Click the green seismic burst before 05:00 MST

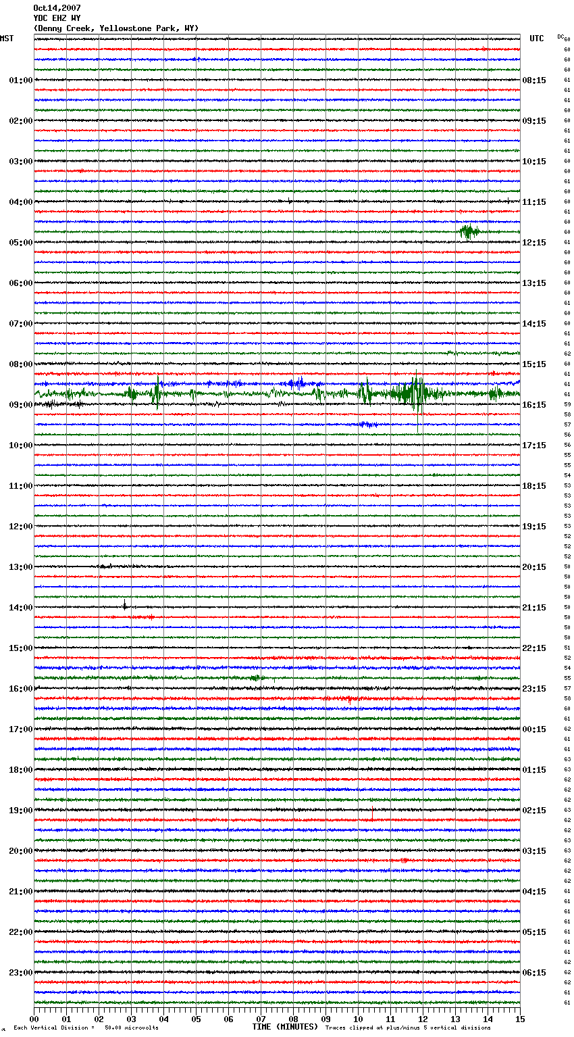click(469, 232)
